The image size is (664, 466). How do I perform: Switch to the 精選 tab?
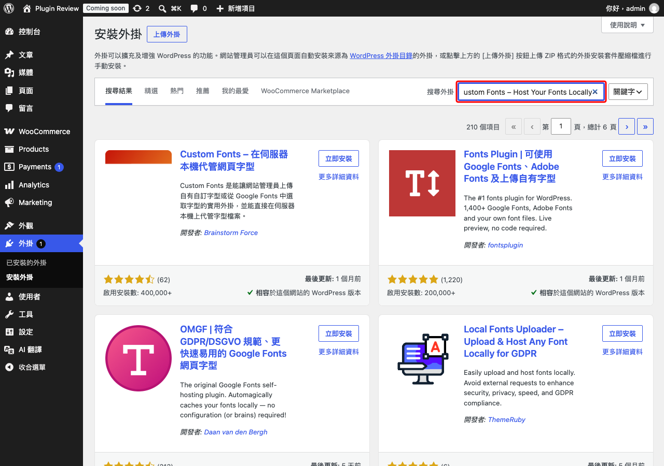(151, 91)
